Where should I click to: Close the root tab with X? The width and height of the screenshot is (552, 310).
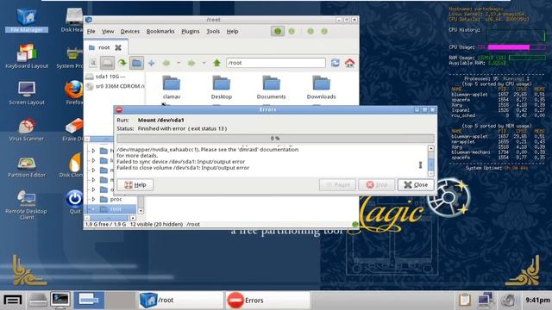point(118,47)
